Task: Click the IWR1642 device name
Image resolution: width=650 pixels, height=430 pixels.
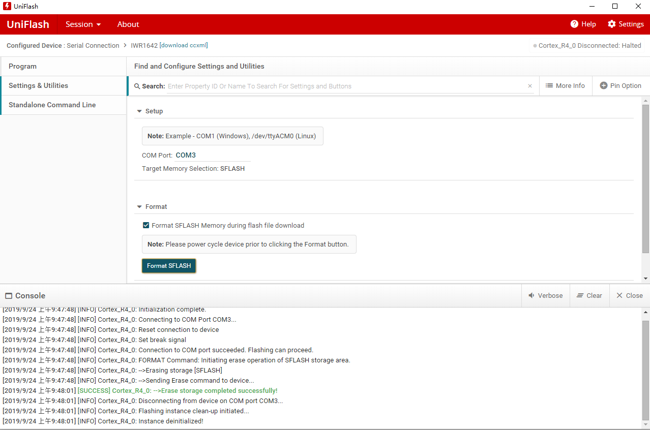Action: click(x=144, y=45)
